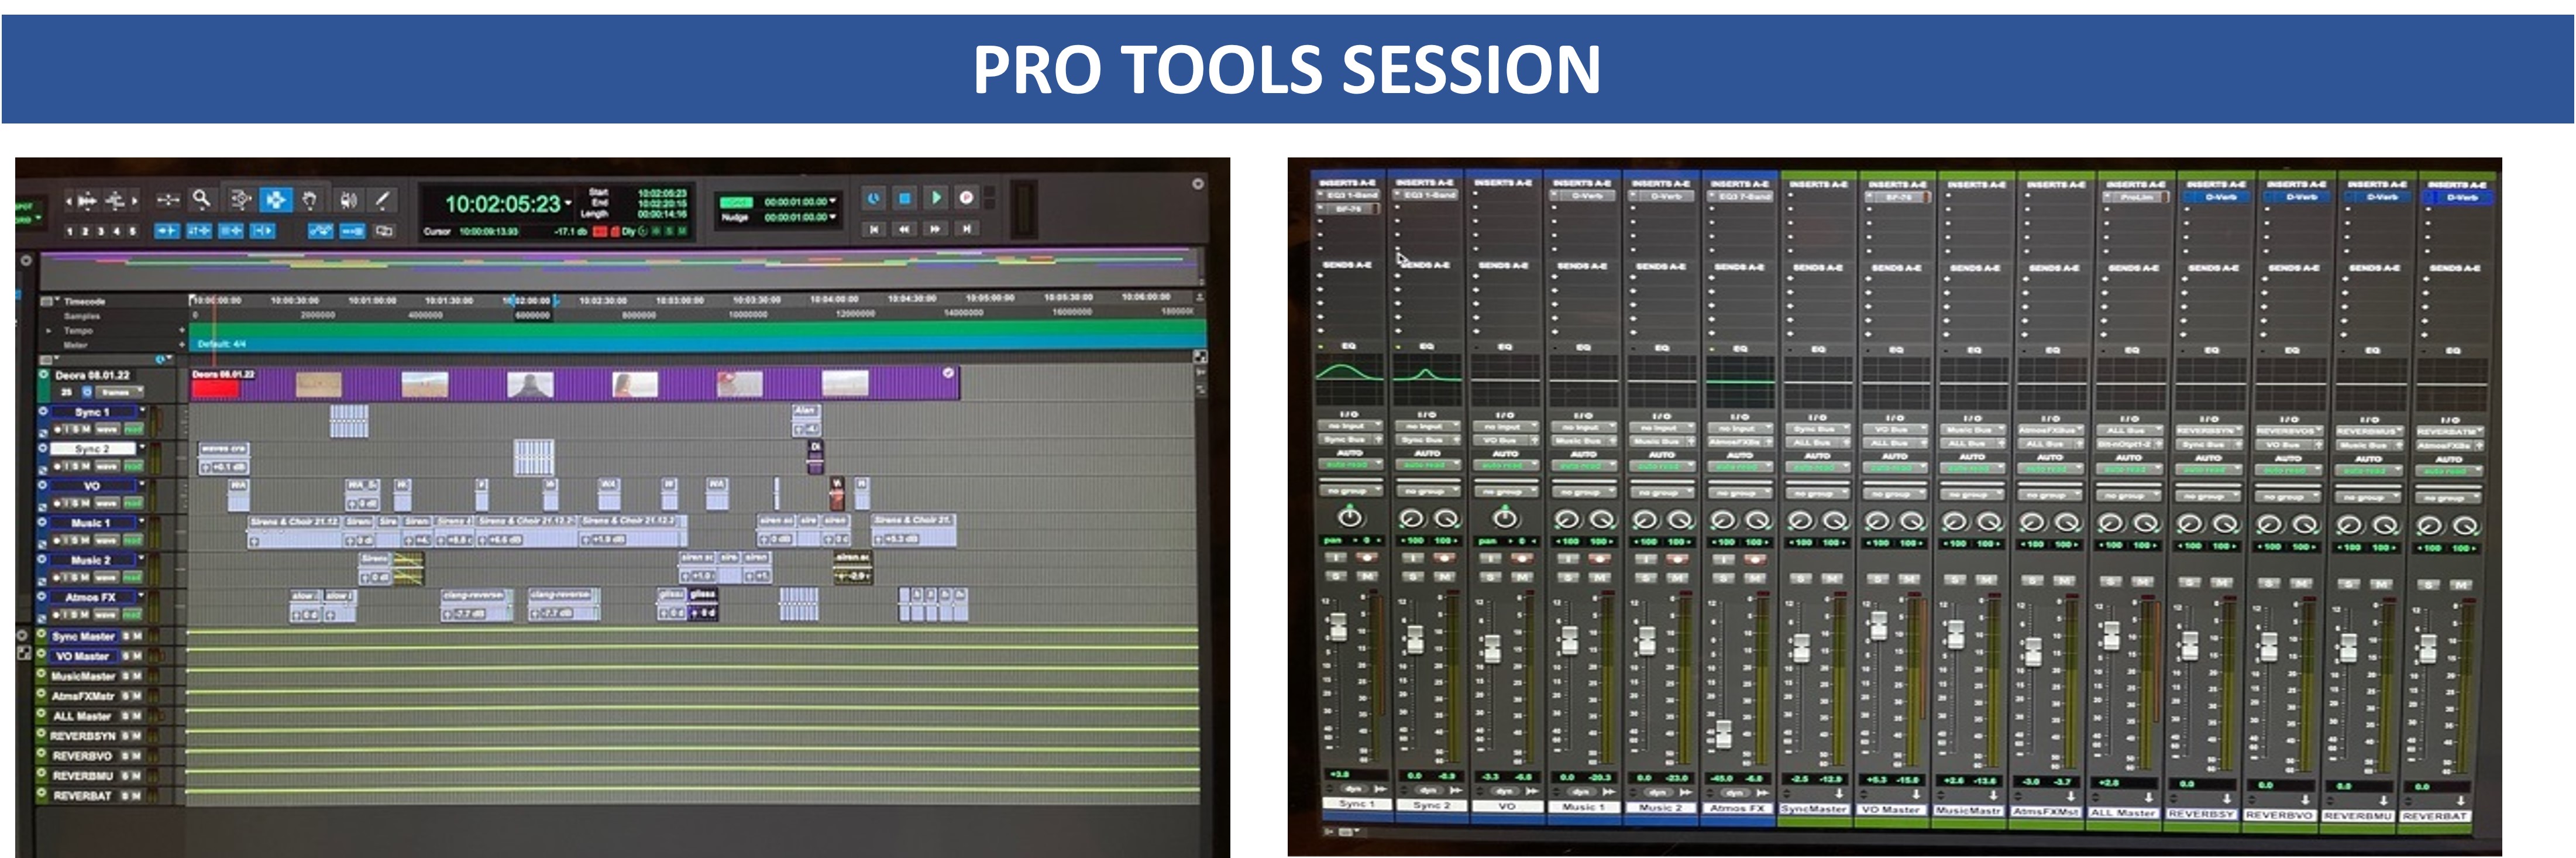Open the Sync 1 track name dropdown arrow
The image size is (2576, 858).
(x=143, y=411)
